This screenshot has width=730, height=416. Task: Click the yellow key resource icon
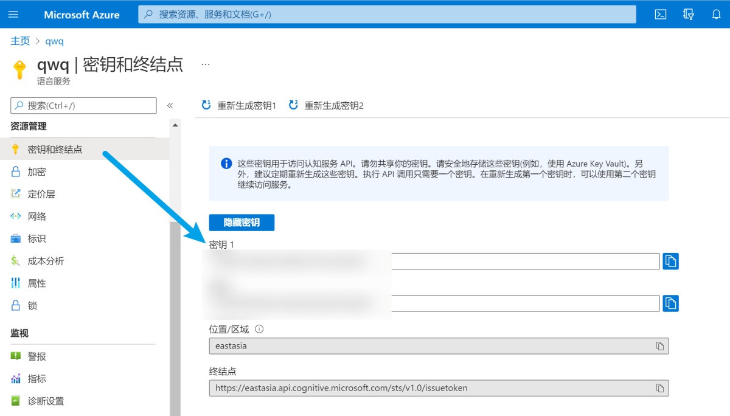click(20, 69)
